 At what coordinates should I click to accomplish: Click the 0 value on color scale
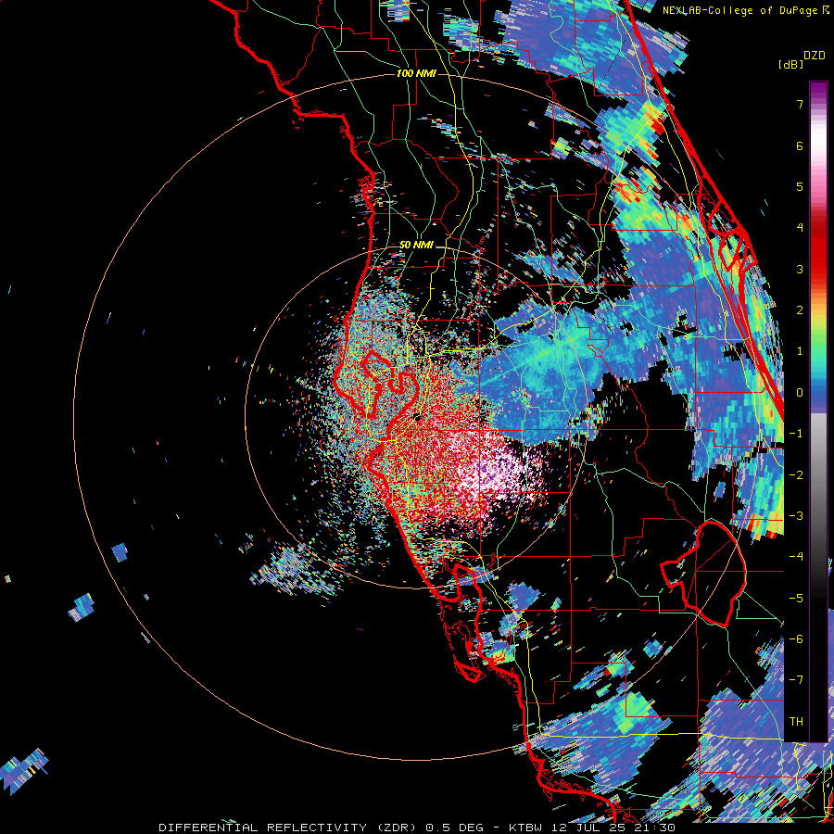[800, 393]
